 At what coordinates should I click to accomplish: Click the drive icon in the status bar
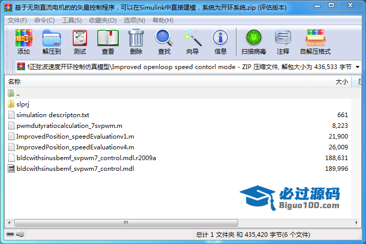10,234
